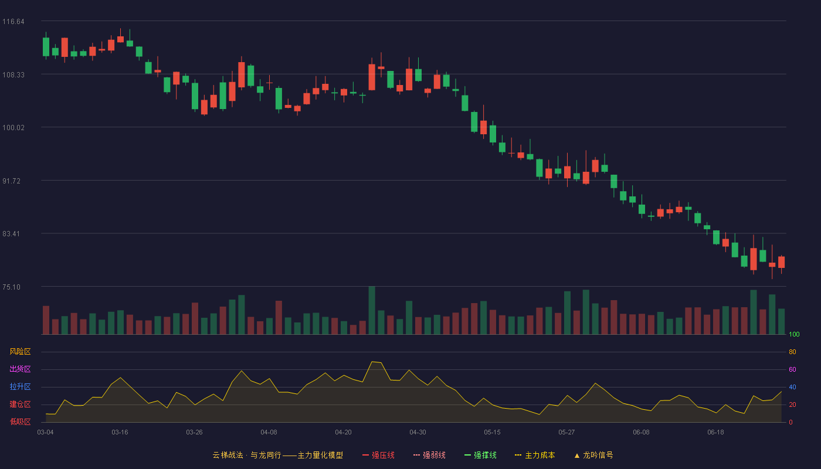Screen dimensions: 821x469
Task: Click the 06-18 date label
Action: [x=715, y=432]
